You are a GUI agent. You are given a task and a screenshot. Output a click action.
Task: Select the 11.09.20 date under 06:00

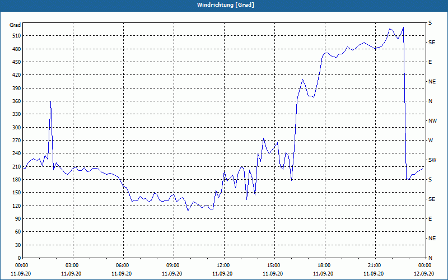click(x=122, y=273)
